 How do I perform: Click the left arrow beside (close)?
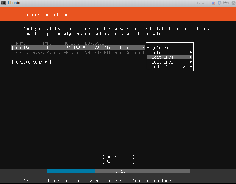[x=148, y=48]
